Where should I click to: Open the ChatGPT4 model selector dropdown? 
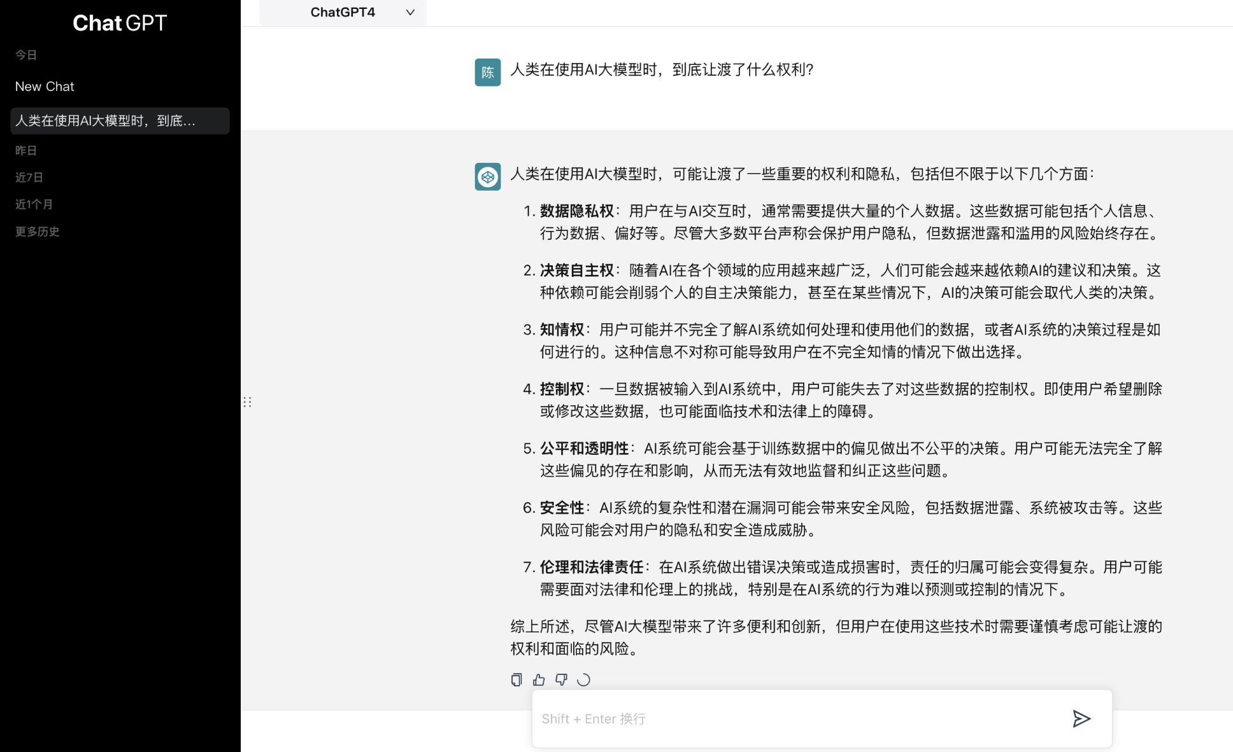pyautogui.click(x=343, y=13)
